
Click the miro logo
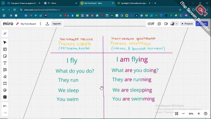click(8, 23)
